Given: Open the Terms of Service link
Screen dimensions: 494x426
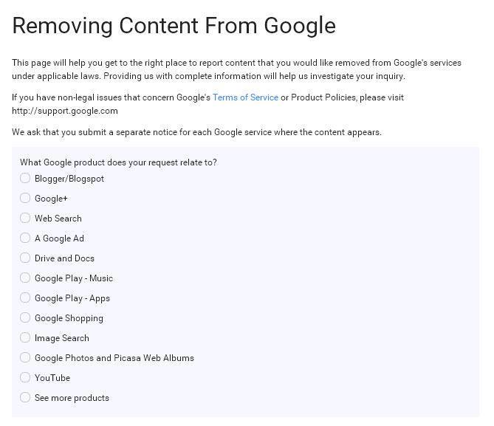Looking at the screenshot, I should click(x=245, y=97).
